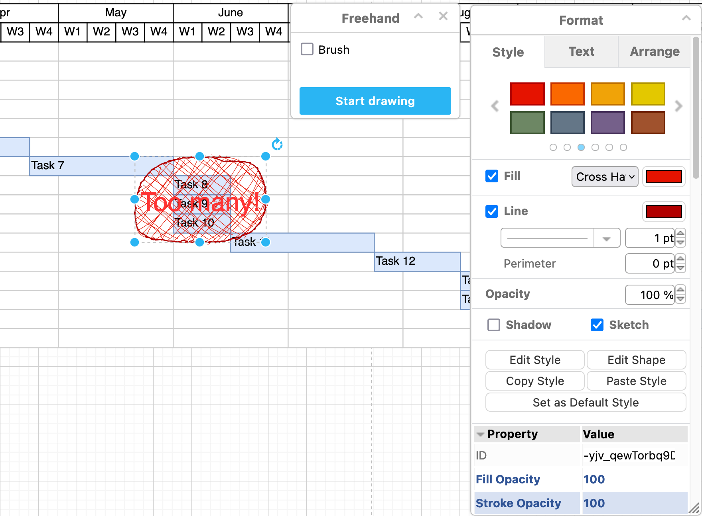The height and width of the screenshot is (516, 702).
Task: Collapse the Format panel
Action: [686, 18]
